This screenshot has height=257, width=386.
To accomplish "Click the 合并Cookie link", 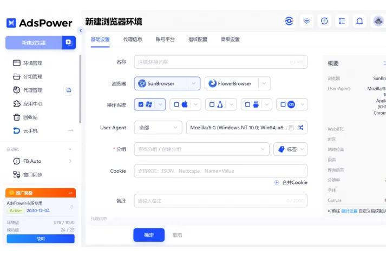I will [291, 182].
